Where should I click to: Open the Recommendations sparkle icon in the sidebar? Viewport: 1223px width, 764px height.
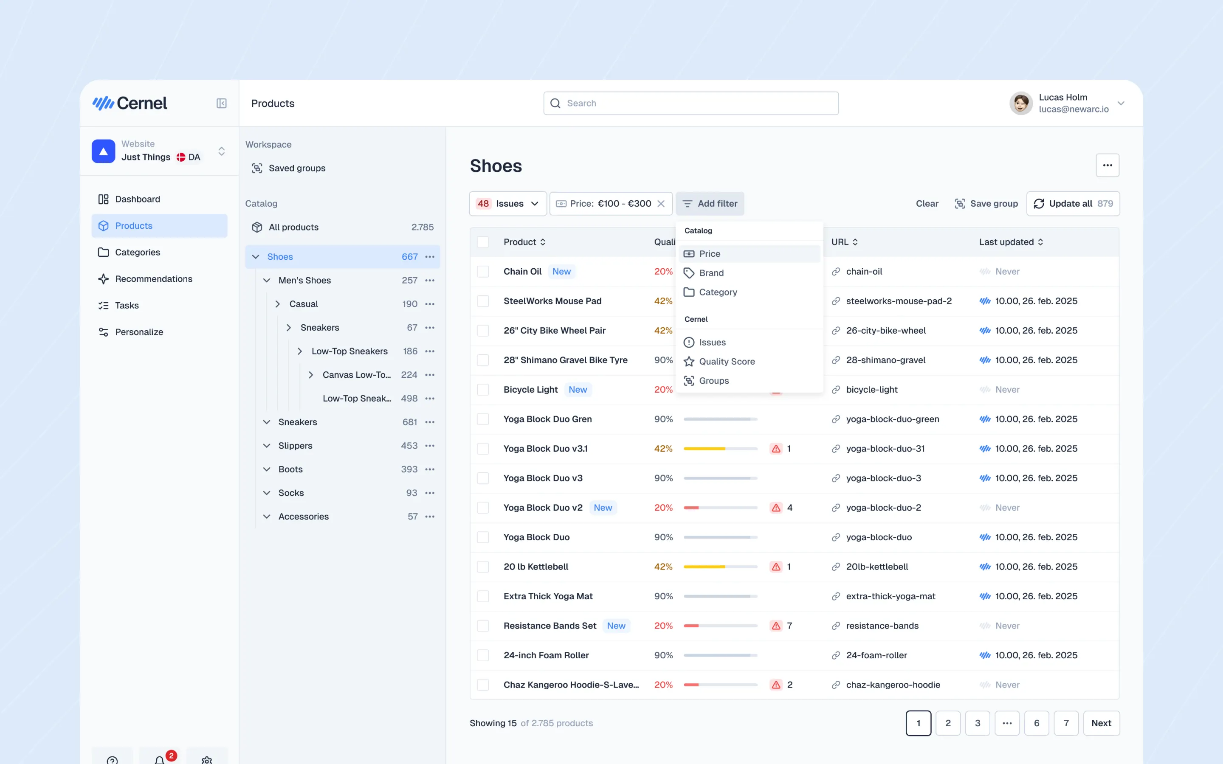[104, 279]
